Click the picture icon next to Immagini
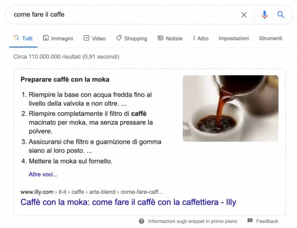This screenshot has width=297, height=228. pyautogui.click(x=46, y=38)
